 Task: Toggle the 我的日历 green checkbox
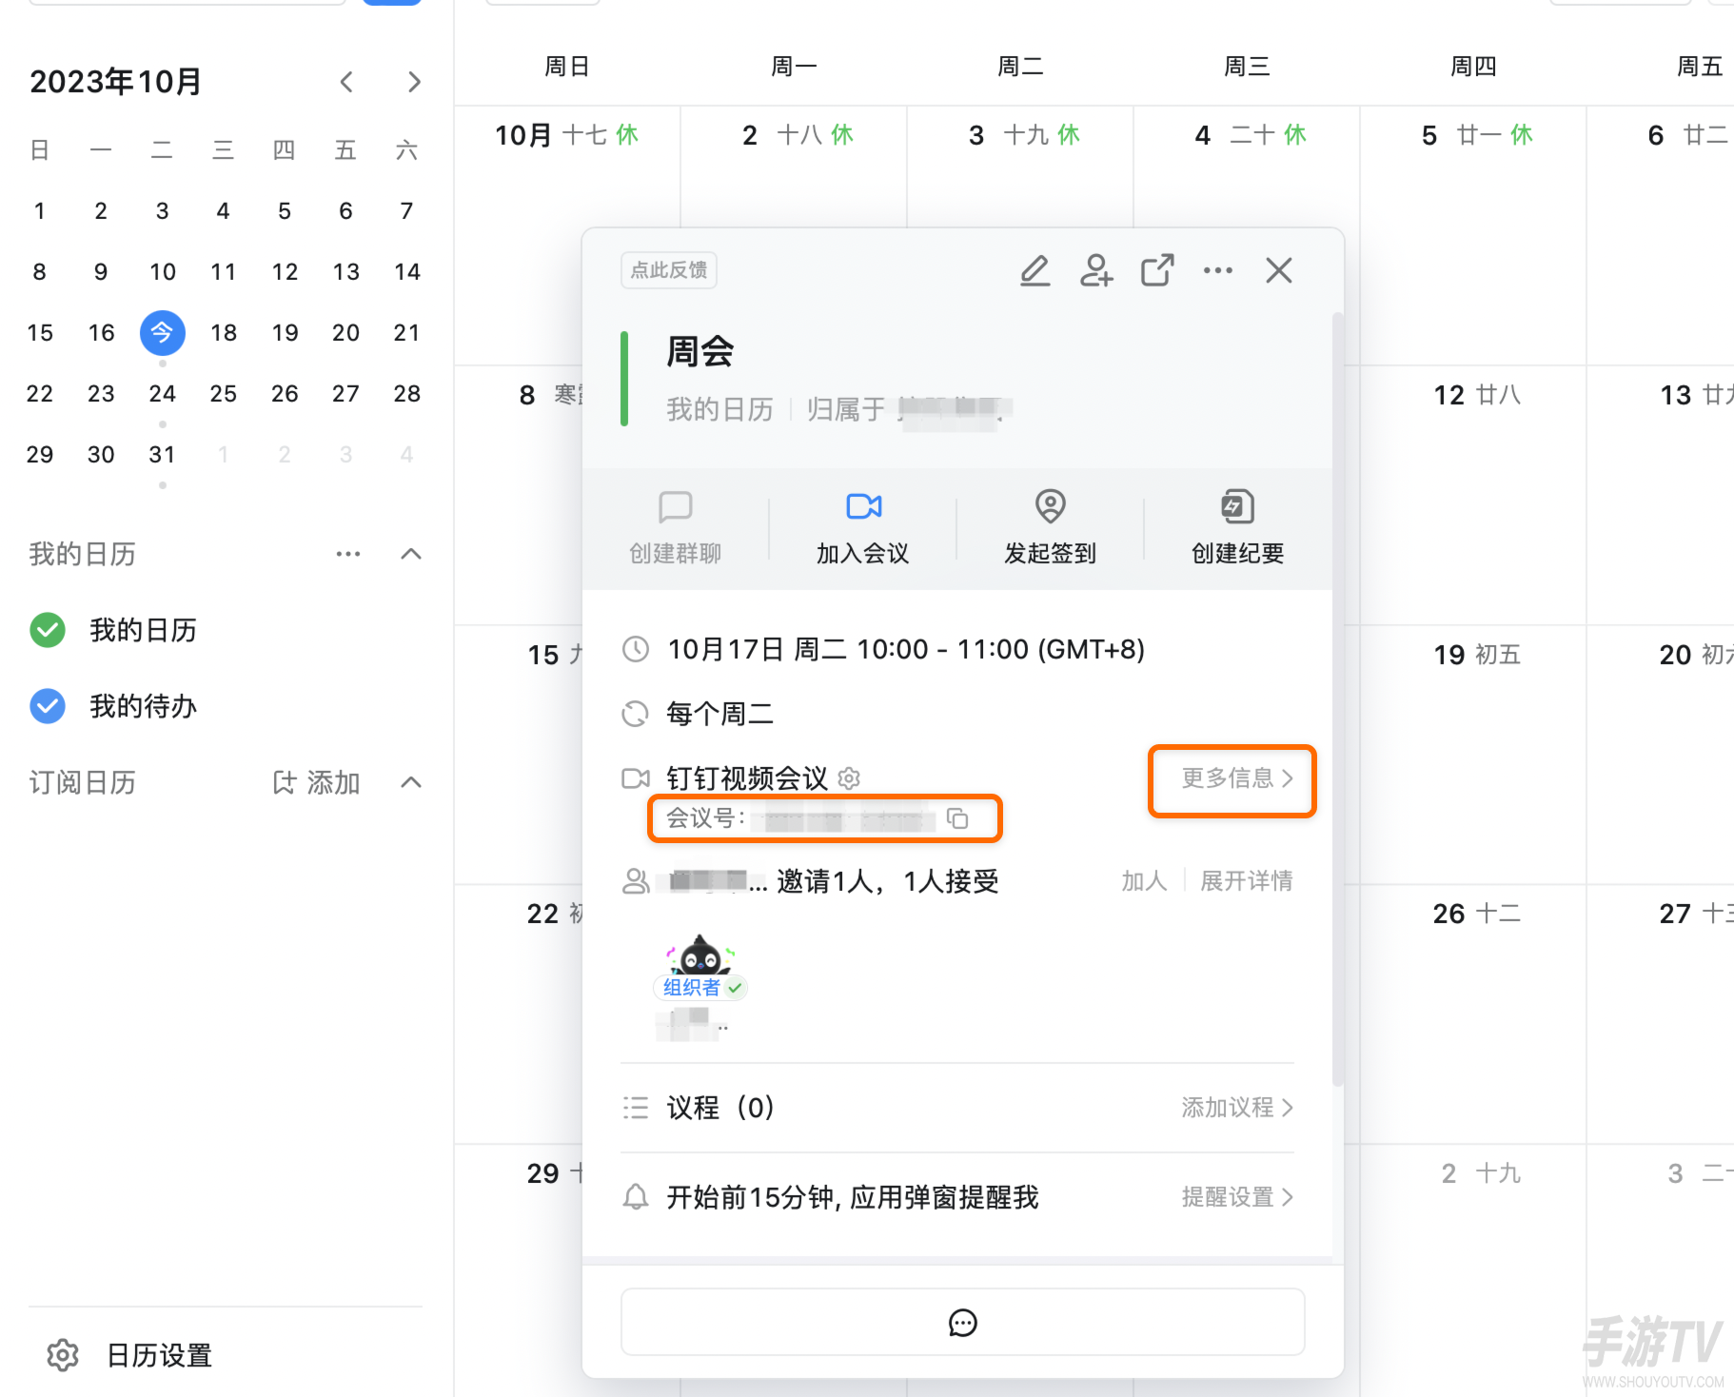pyautogui.click(x=48, y=630)
